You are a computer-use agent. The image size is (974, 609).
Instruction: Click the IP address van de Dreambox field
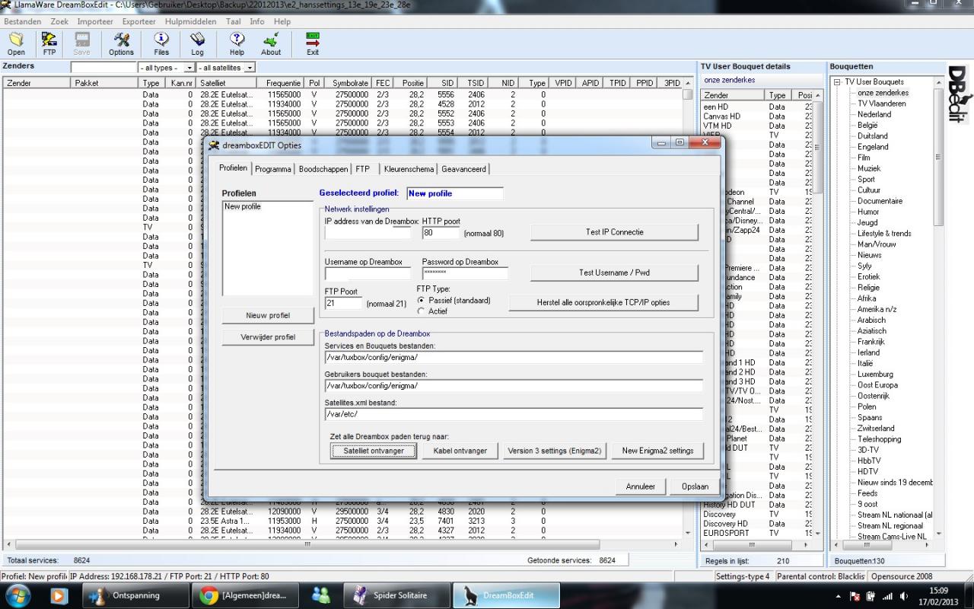click(368, 233)
